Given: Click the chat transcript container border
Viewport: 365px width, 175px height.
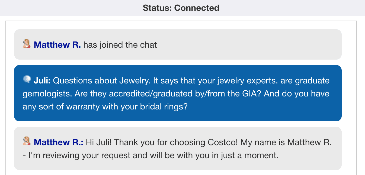Looking at the screenshot, I should 6,95.
